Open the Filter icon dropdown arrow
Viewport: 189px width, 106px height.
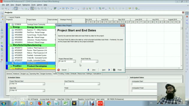click(68, 9)
